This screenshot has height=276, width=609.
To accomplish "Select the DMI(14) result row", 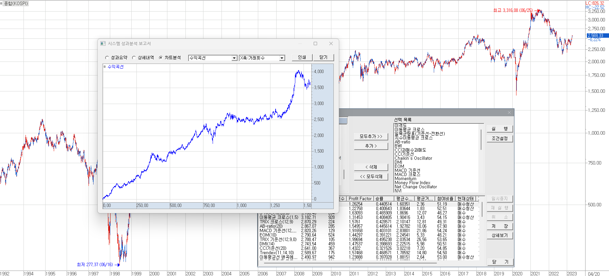I will coord(369,244).
